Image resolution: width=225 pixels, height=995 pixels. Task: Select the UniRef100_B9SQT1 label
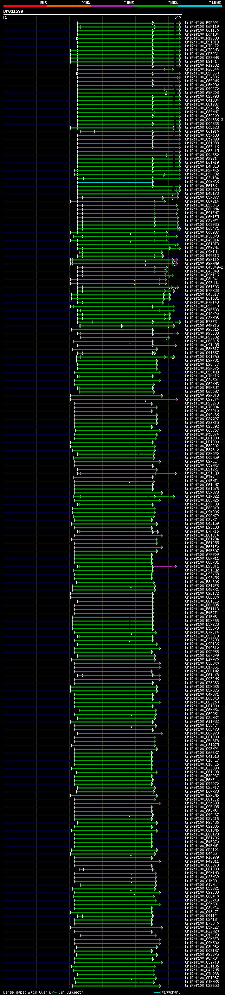pos(202,566)
